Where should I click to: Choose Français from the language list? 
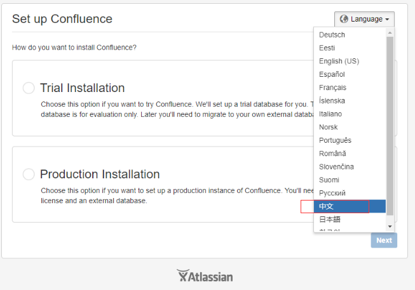350,88
